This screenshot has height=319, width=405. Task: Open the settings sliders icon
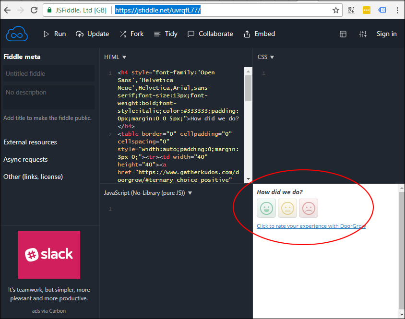pos(363,34)
